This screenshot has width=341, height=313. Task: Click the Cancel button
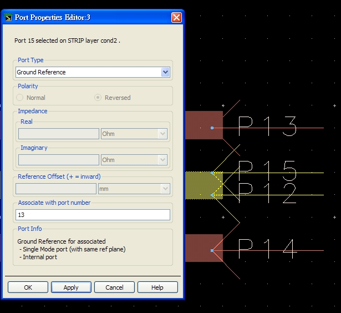(114, 287)
